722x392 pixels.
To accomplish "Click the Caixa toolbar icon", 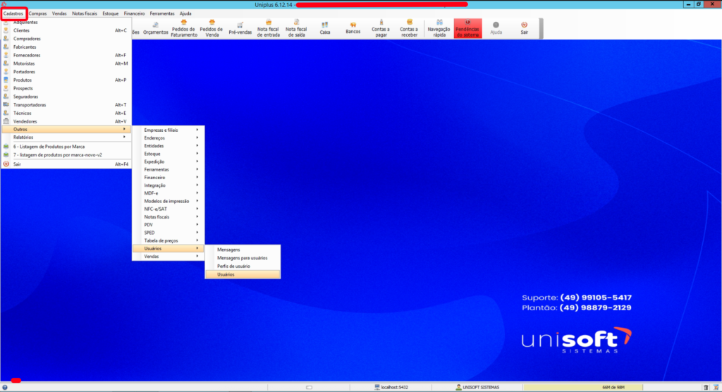I will point(324,28).
